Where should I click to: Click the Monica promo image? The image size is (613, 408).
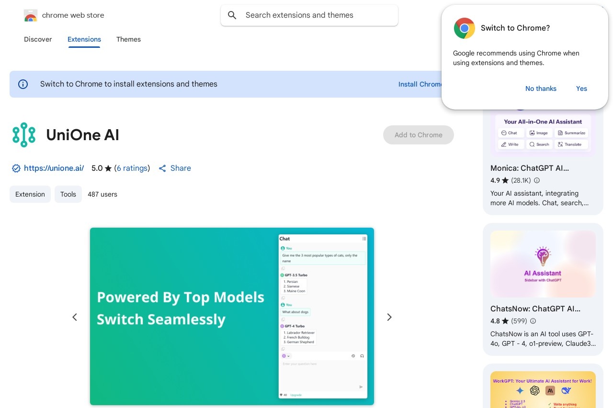(543, 132)
